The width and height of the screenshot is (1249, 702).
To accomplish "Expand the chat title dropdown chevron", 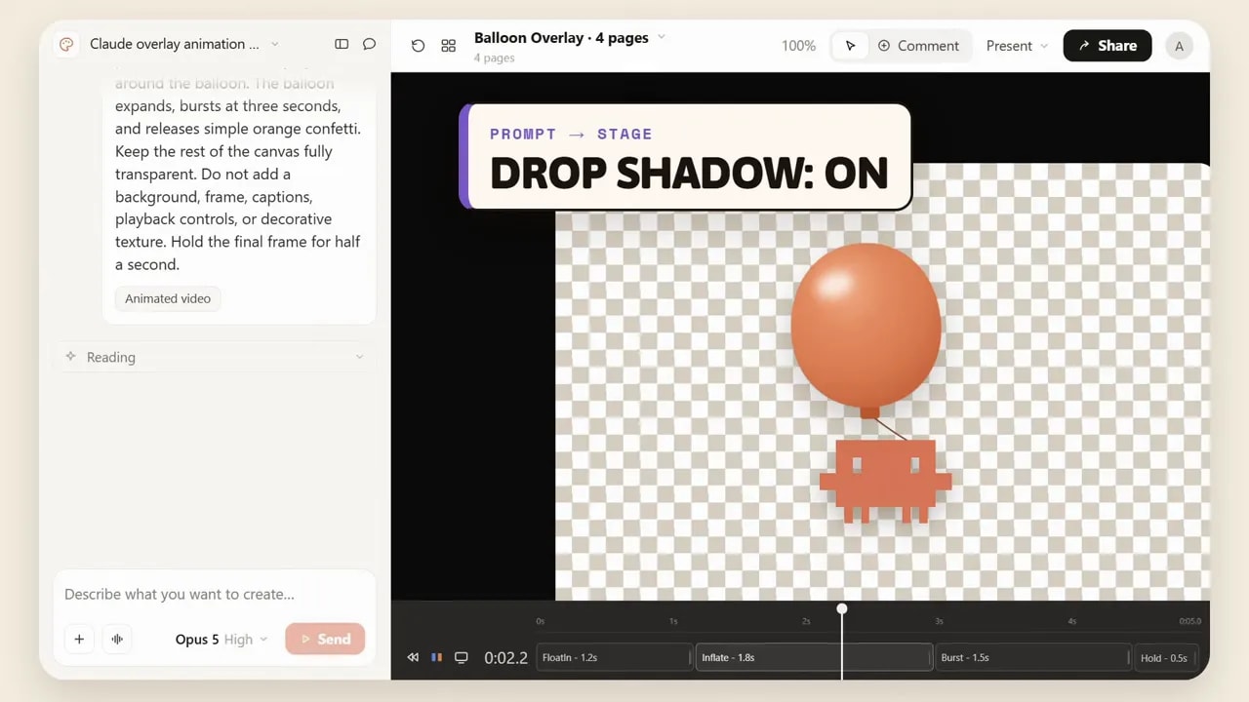I will point(274,44).
